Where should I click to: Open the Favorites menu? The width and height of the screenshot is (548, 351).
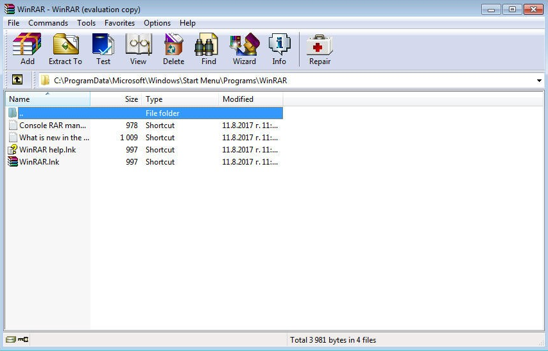[119, 23]
